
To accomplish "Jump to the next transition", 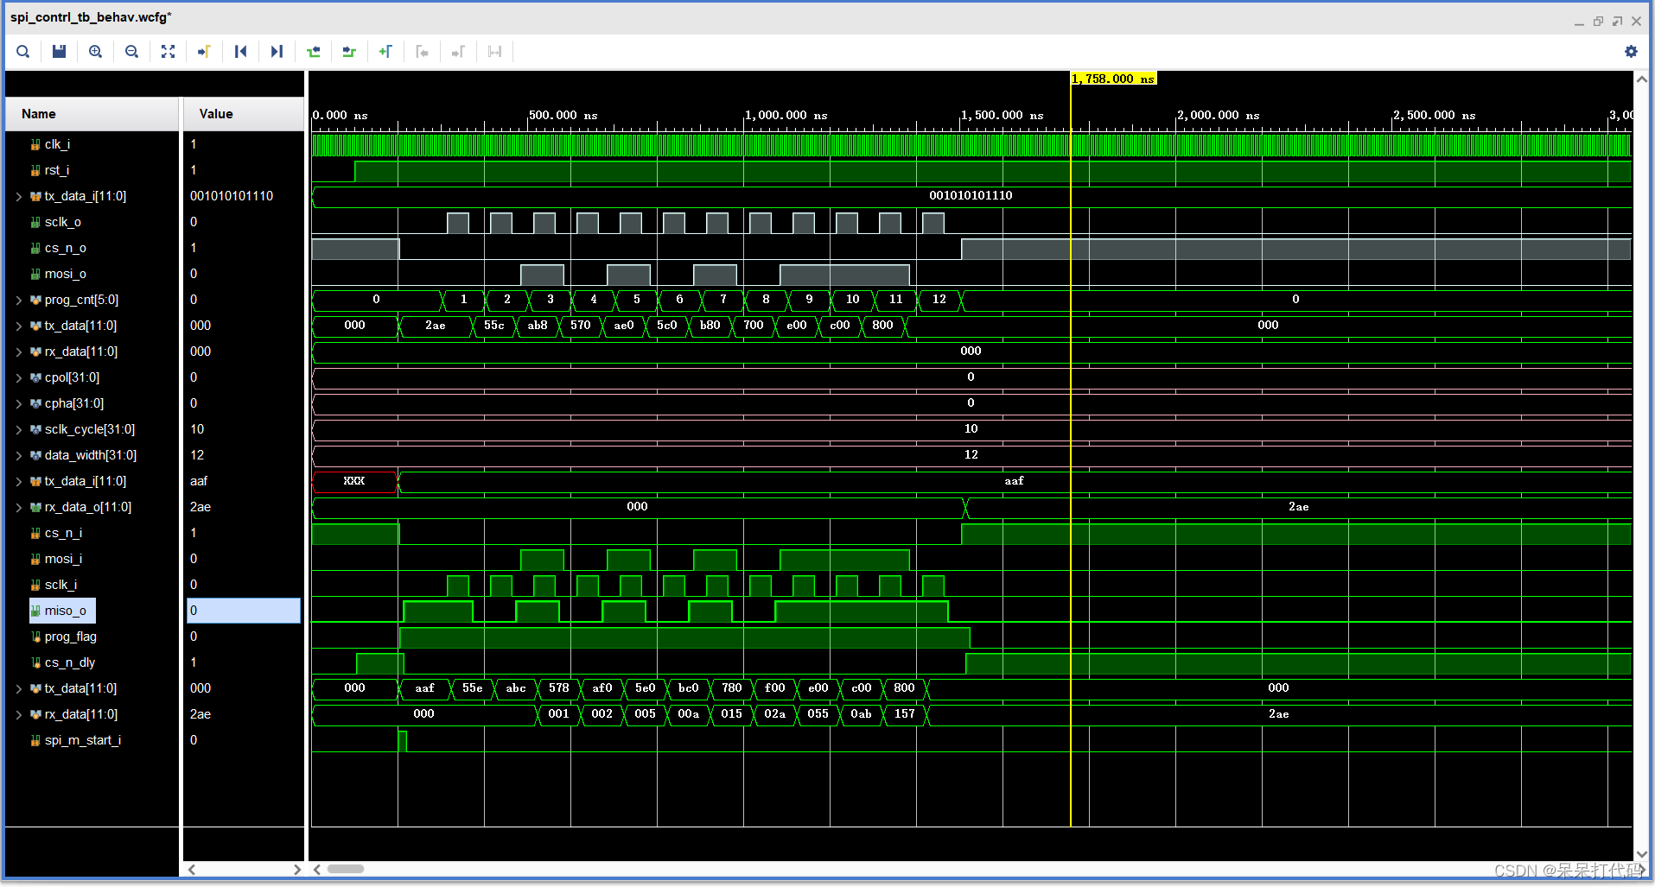I will (349, 51).
